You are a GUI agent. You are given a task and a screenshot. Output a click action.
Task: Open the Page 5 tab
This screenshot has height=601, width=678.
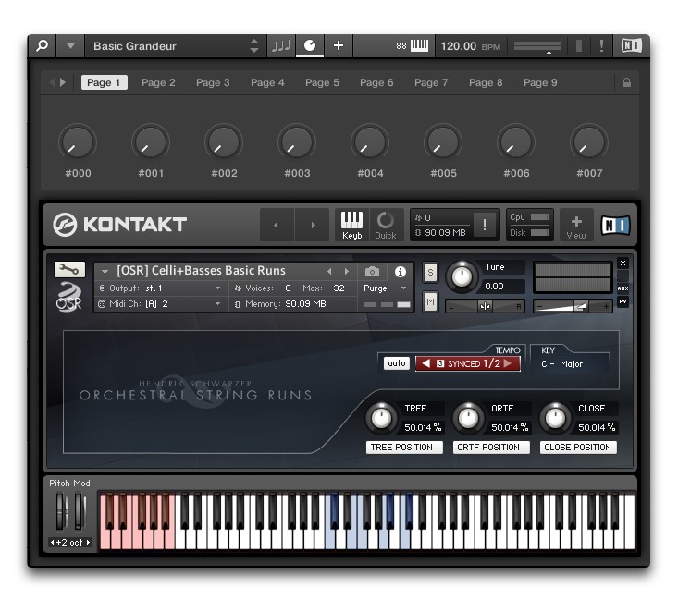point(322,82)
